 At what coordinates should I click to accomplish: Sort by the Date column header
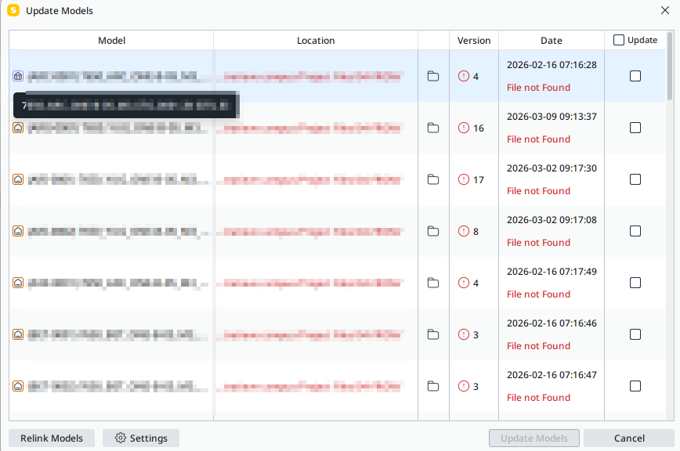(552, 40)
